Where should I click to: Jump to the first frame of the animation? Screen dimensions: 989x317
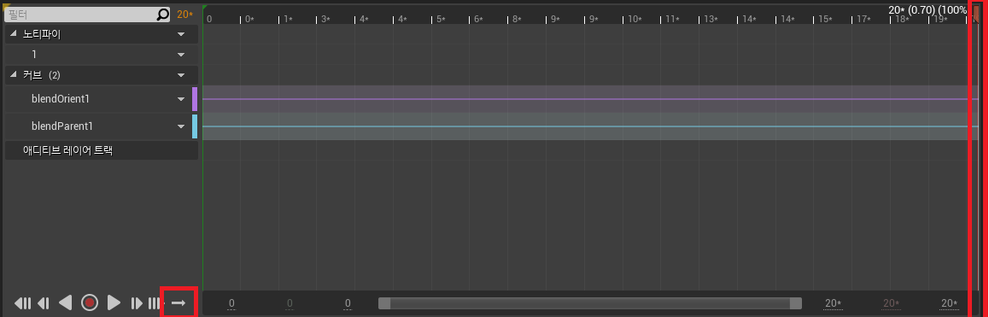click(x=23, y=303)
